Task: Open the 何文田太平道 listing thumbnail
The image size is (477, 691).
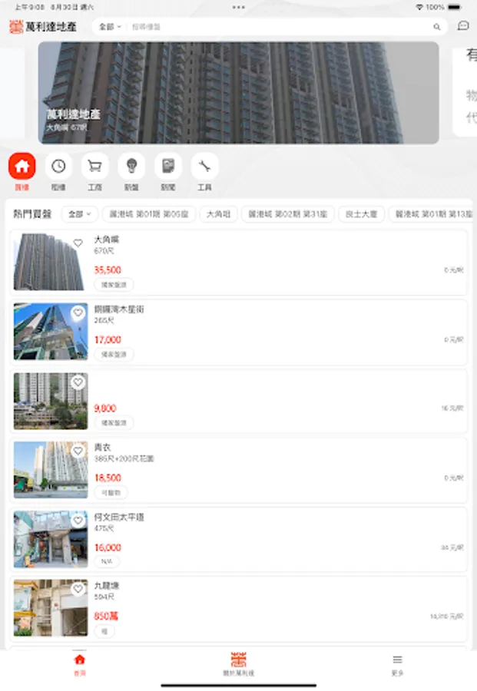Action: coord(51,539)
